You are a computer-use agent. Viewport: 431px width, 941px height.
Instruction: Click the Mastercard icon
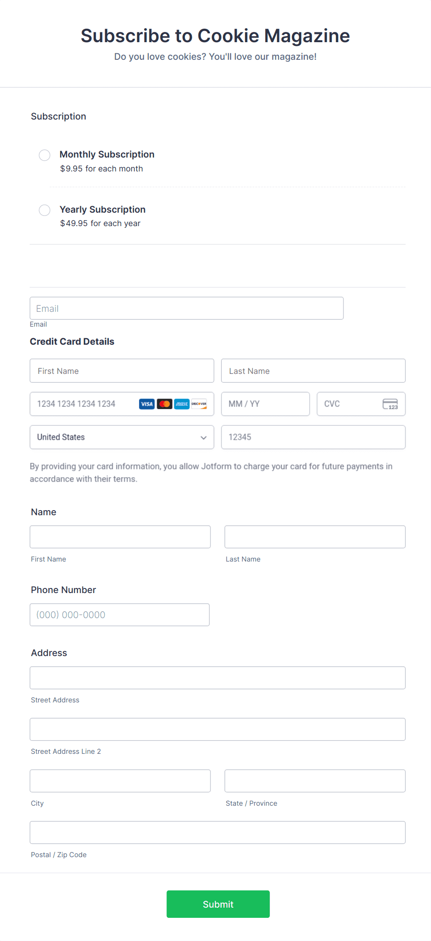[164, 404]
